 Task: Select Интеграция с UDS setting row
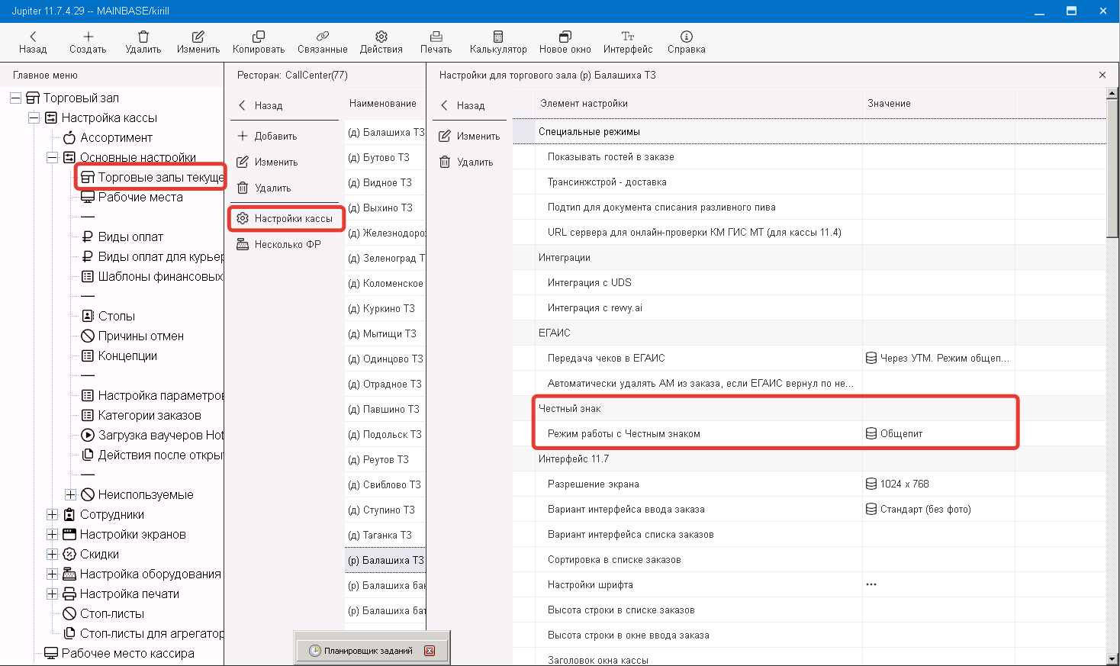coord(809,282)
